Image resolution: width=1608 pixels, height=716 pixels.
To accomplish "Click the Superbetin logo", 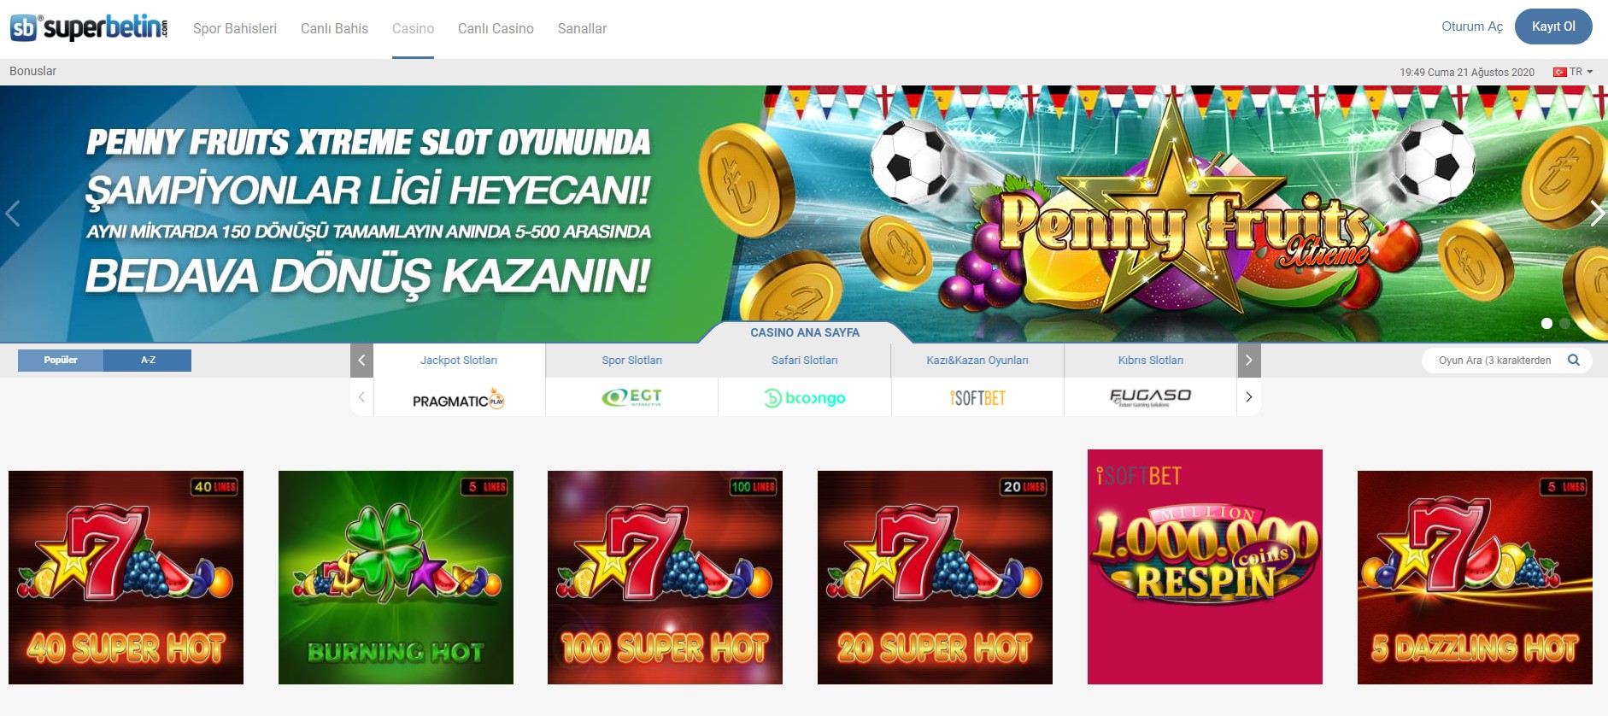I will click(89, 28).
